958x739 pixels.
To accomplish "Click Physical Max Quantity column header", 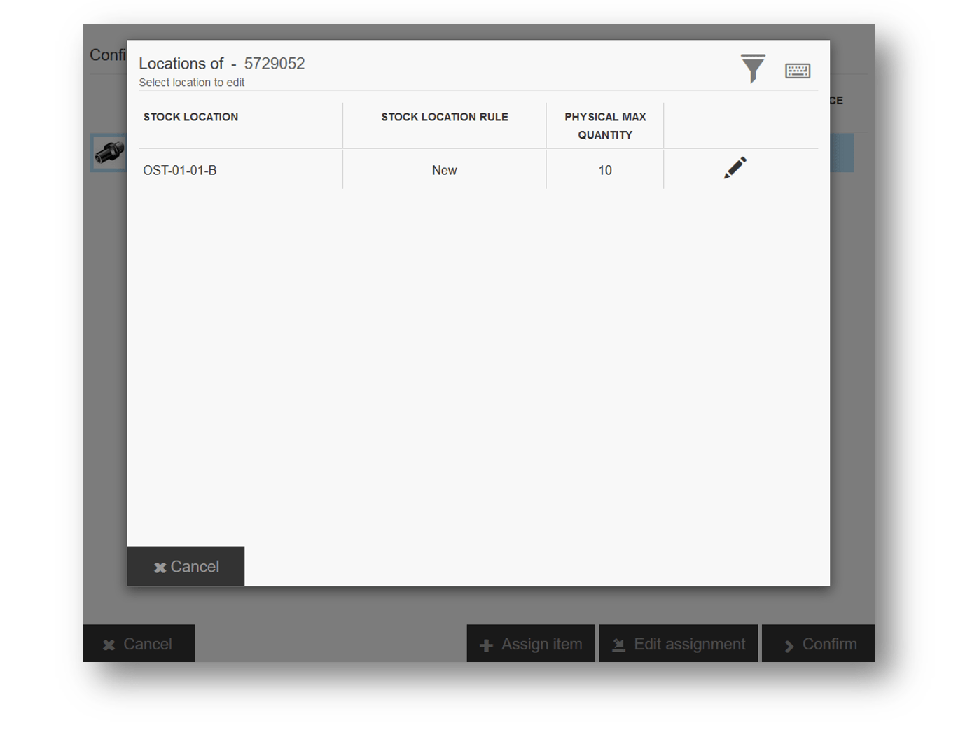I will 605,126.
